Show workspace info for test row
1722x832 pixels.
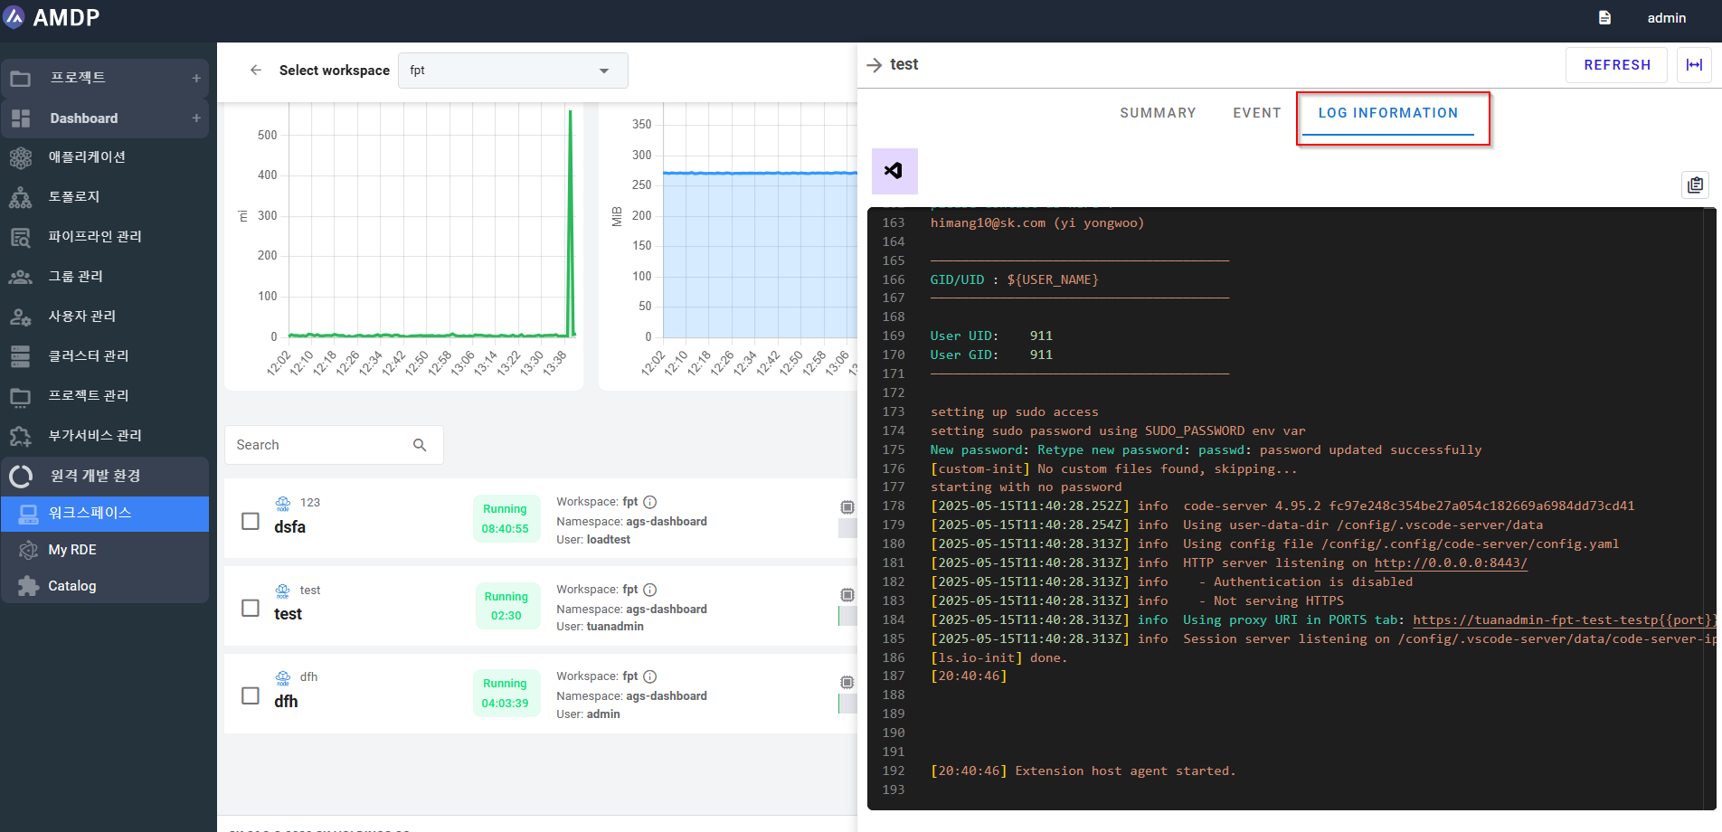(649, 590)
